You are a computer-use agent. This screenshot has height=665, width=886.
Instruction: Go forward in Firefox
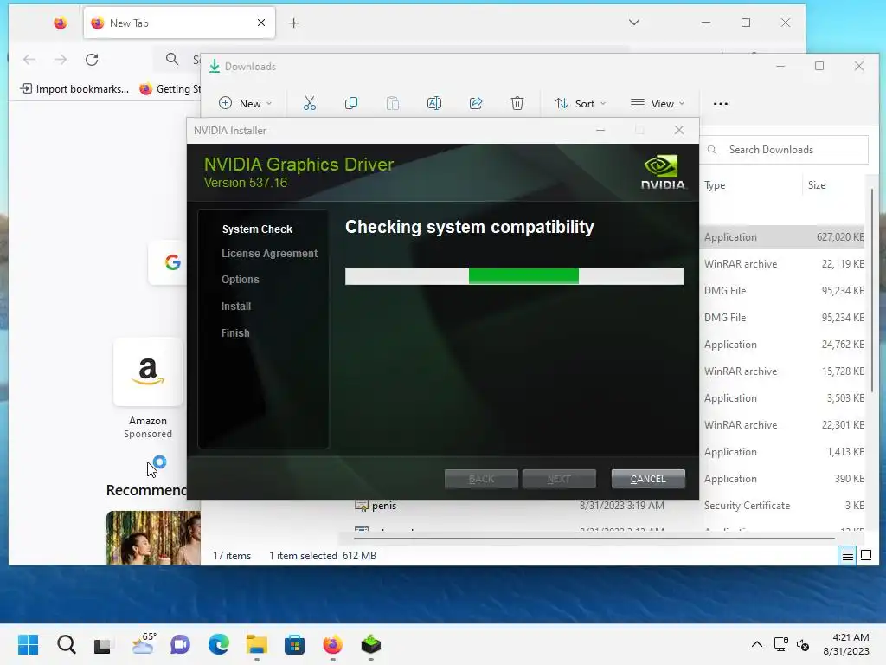[61, 60]
